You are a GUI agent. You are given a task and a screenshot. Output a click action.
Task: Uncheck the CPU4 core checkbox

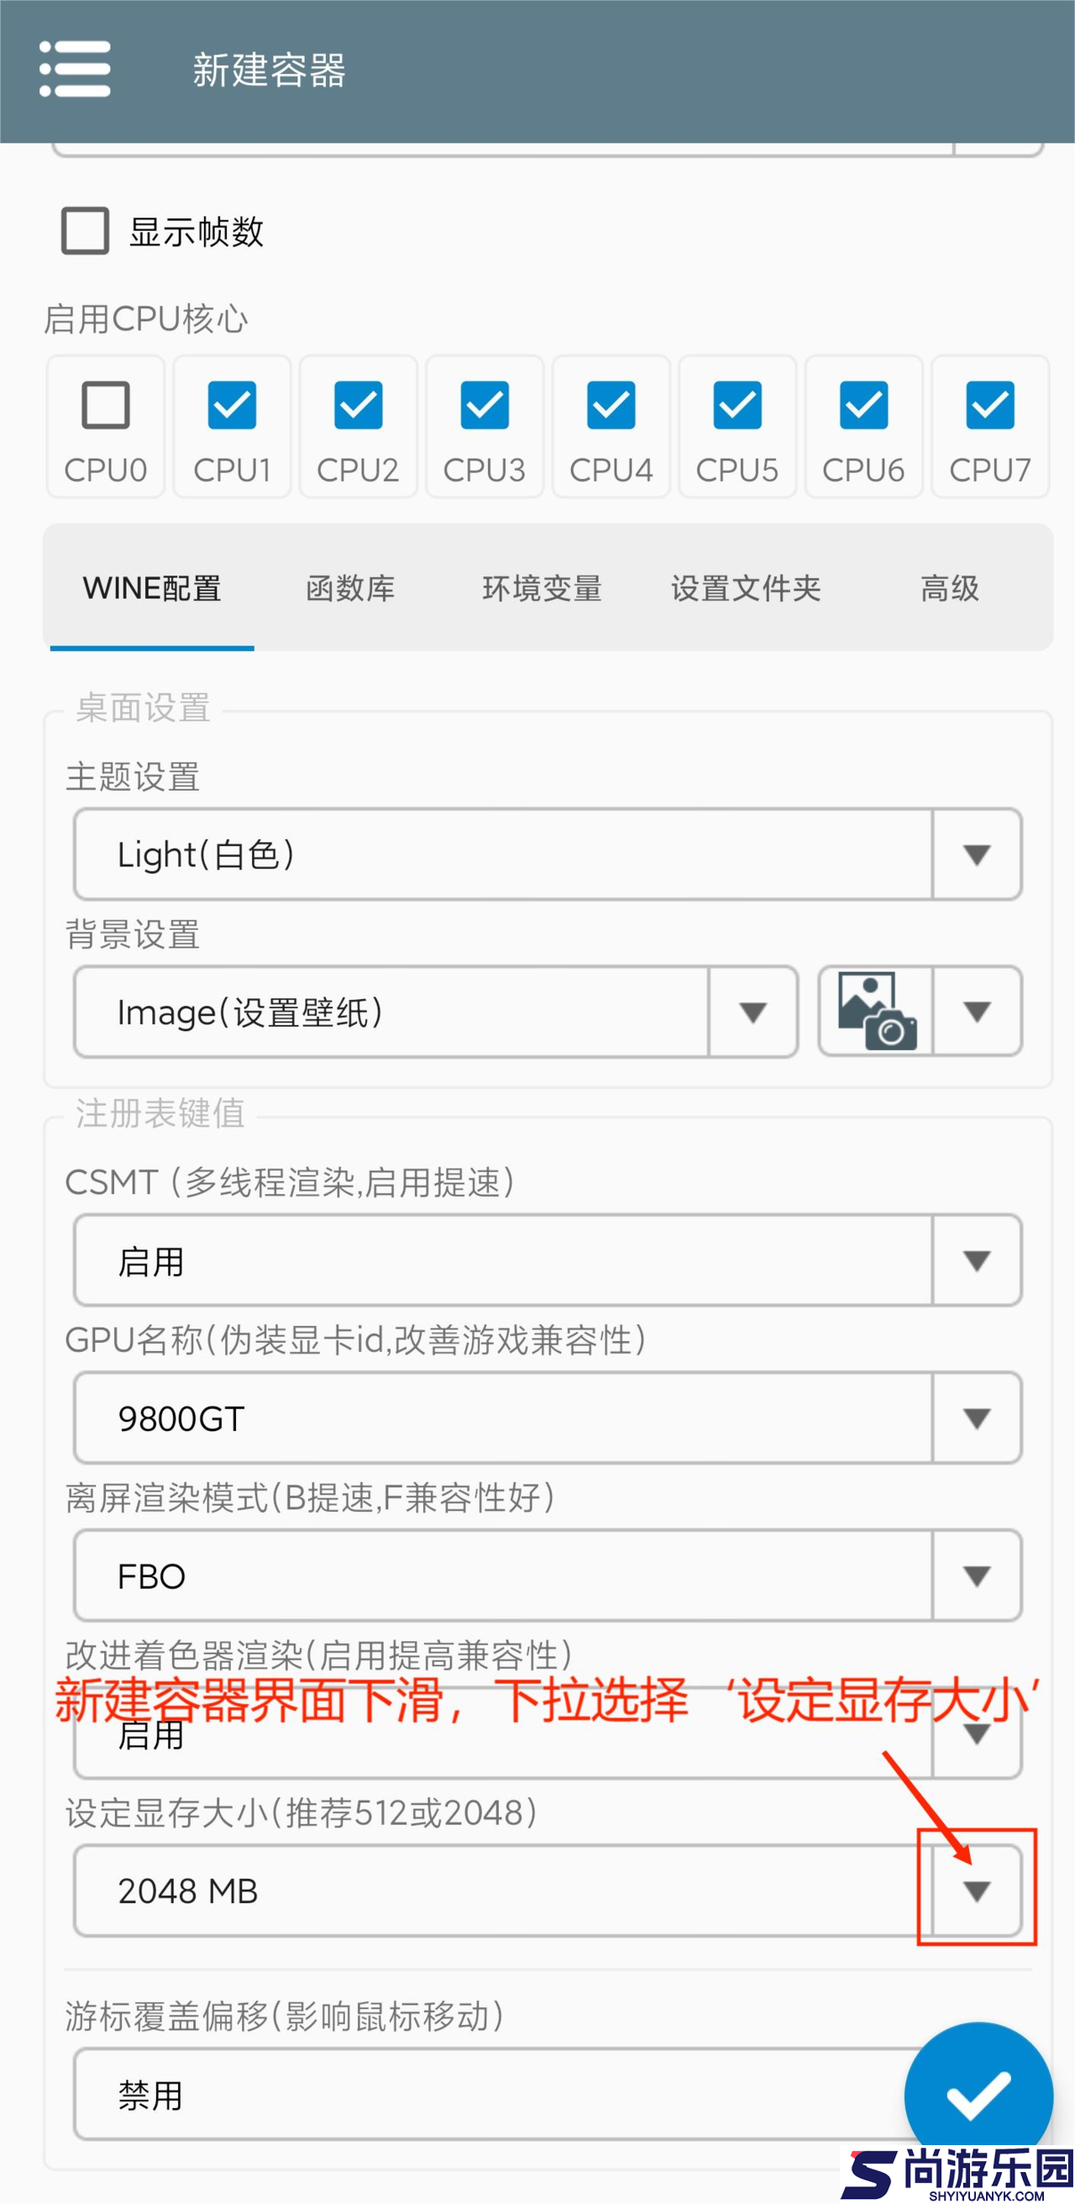pyautogui.click(x=611, y=406)
